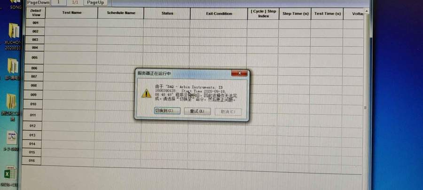Click the greyed 取消(C) cancel button

click(228, 112)
